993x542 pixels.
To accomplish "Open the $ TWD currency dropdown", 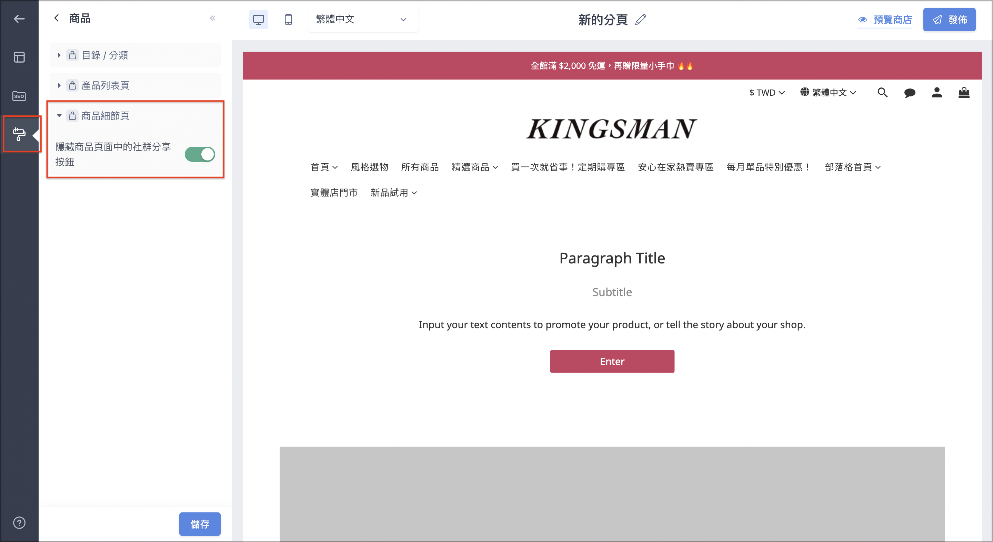I will pyautogui.click(x=767, y=92).
